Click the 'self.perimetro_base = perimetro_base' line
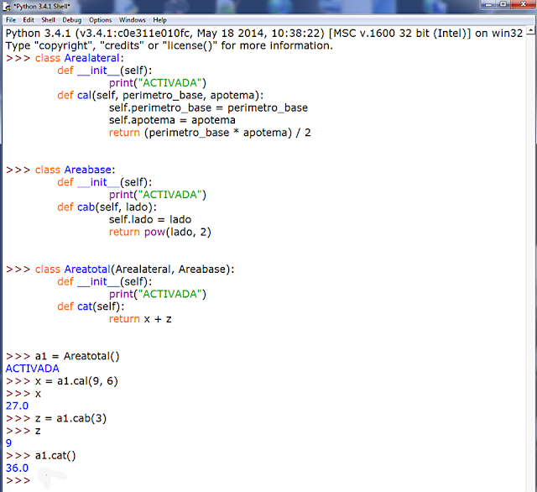The height and width of the screenshot is (492, 537). coord(208,108)
